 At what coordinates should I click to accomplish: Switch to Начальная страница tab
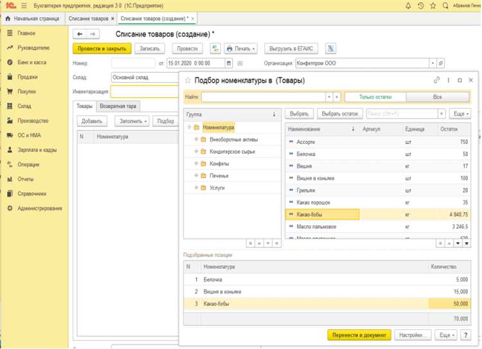(x=33, y=19)
